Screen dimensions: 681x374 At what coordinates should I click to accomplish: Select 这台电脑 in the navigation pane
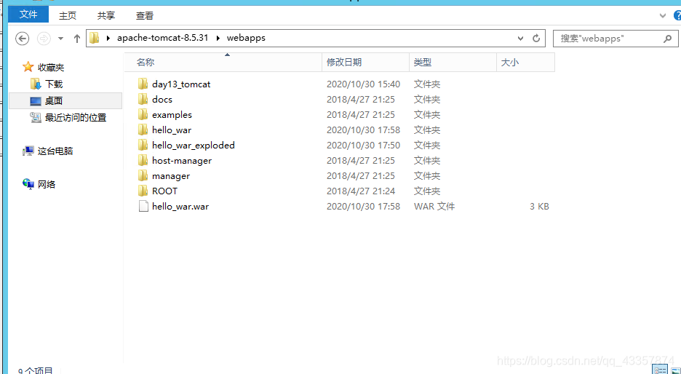[x=55, y=151]
